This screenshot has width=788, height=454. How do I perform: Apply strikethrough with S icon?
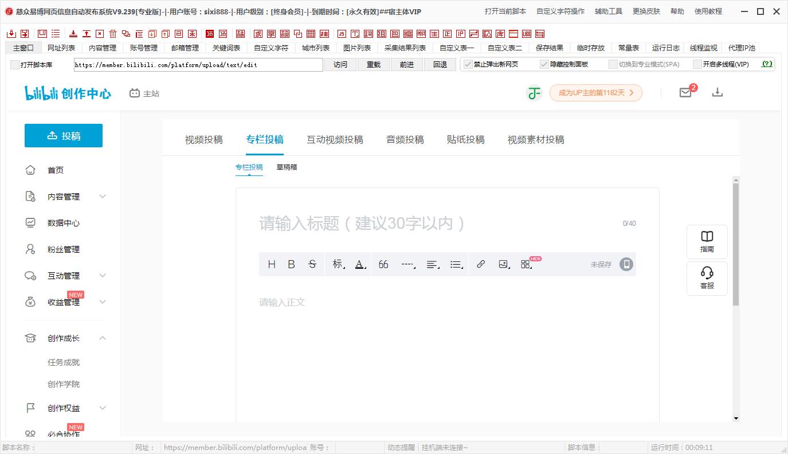pos(312,264)
